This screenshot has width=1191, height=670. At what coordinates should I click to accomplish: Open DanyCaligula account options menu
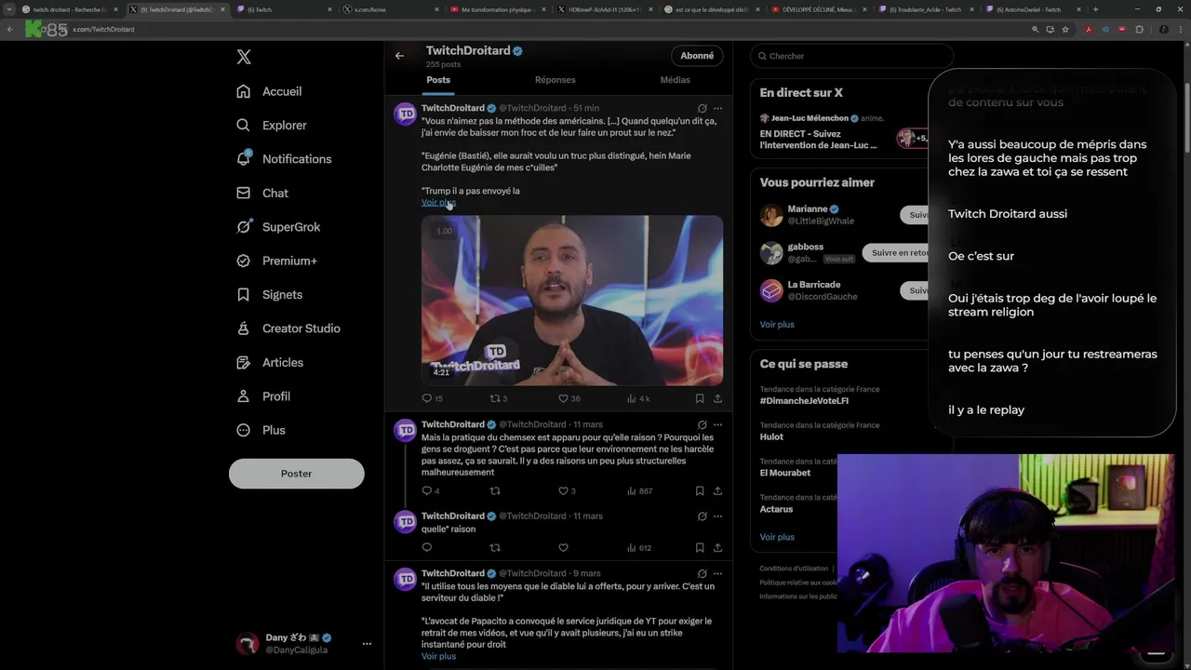point(367,644)
